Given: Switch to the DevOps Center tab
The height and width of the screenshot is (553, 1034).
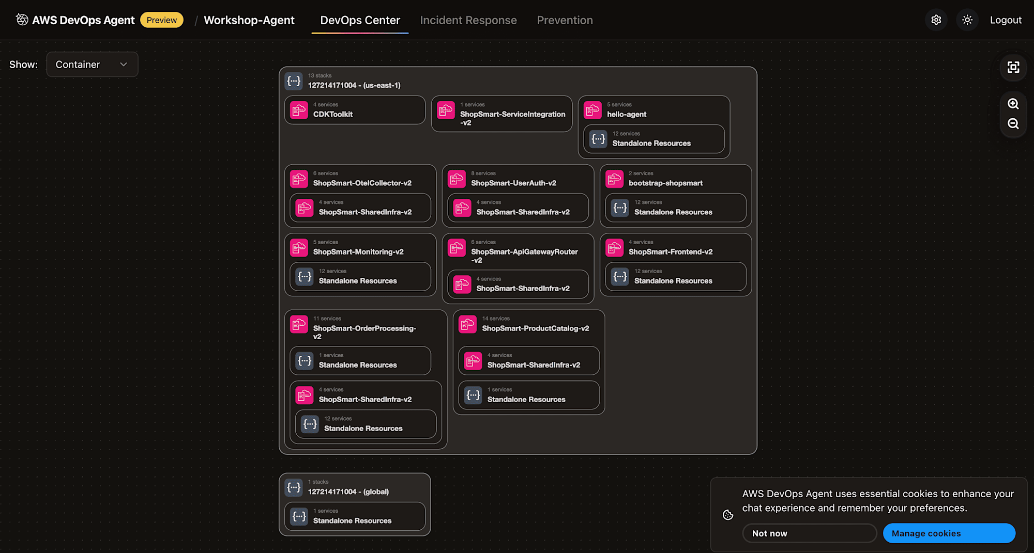Looking at the screenshot, I should pyautogui.click(x=360, y=20).
